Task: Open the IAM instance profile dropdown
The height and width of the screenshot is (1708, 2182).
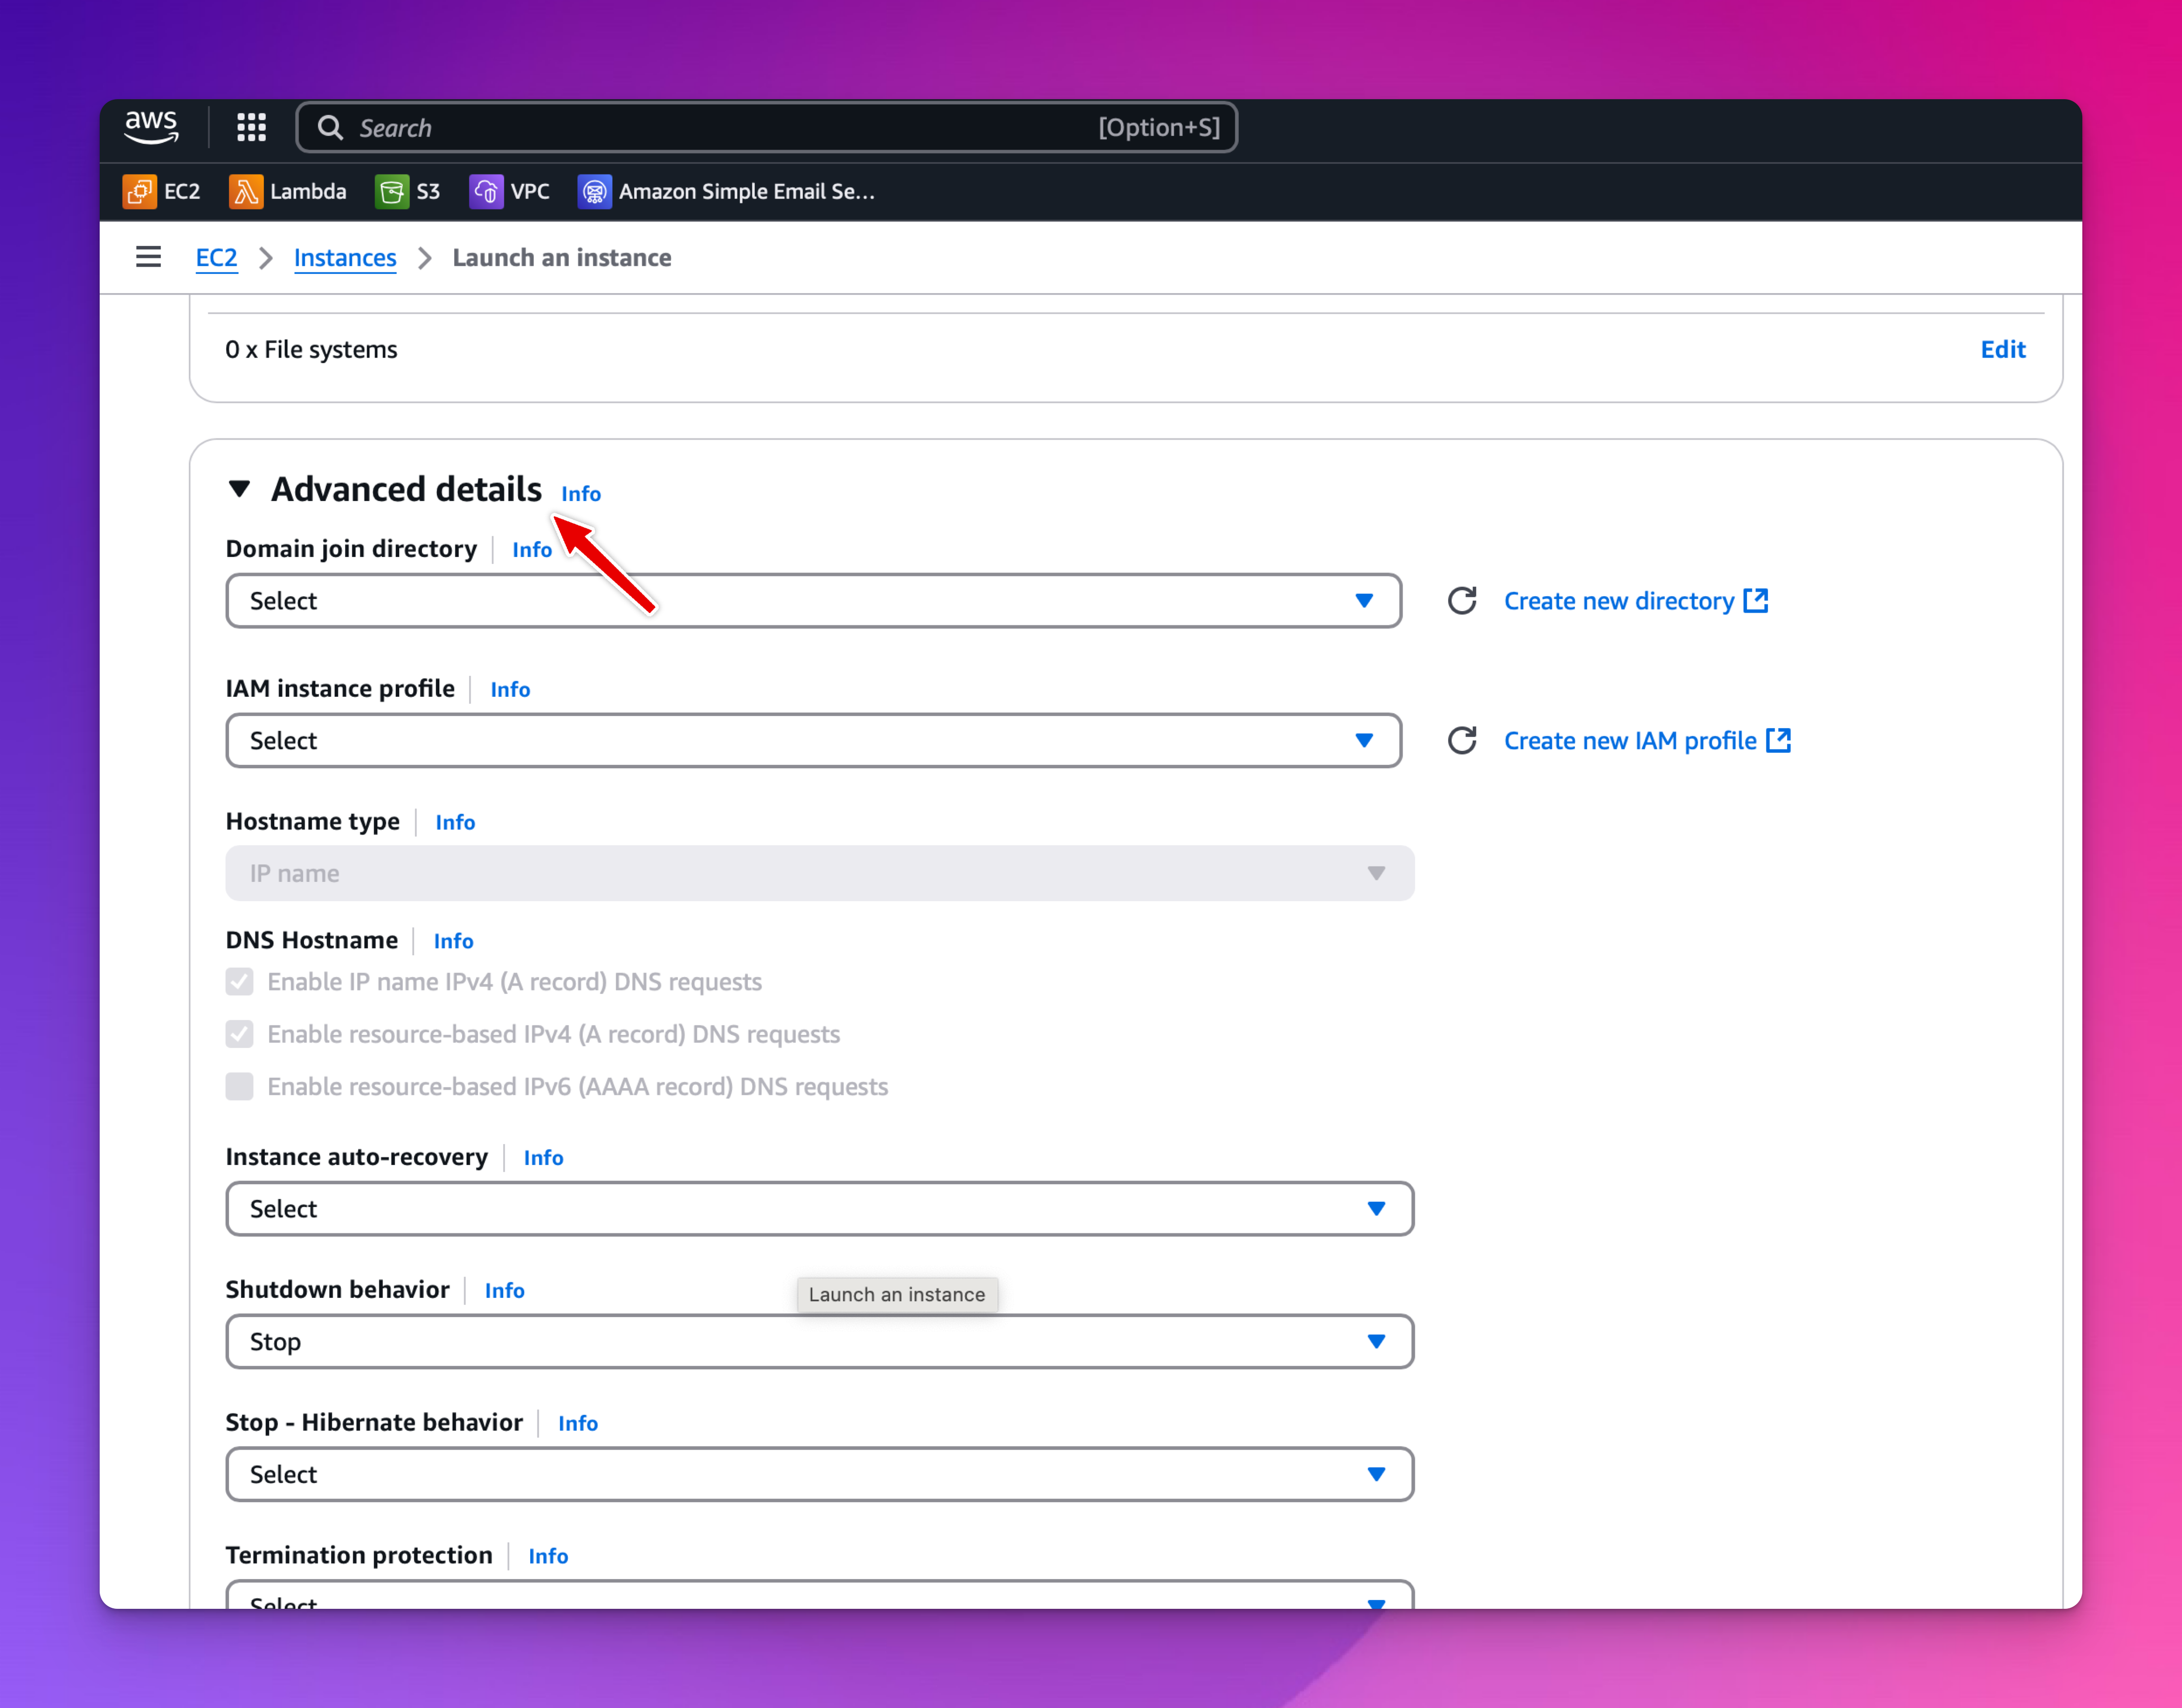Action: pyautogui.click(x=813, y=741)
